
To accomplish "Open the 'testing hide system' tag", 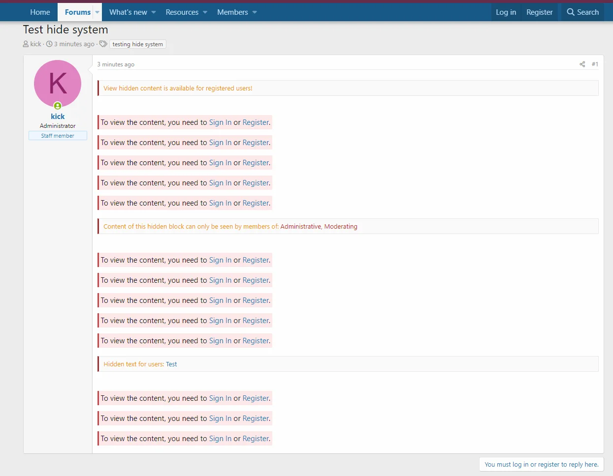I will point(137,44).
